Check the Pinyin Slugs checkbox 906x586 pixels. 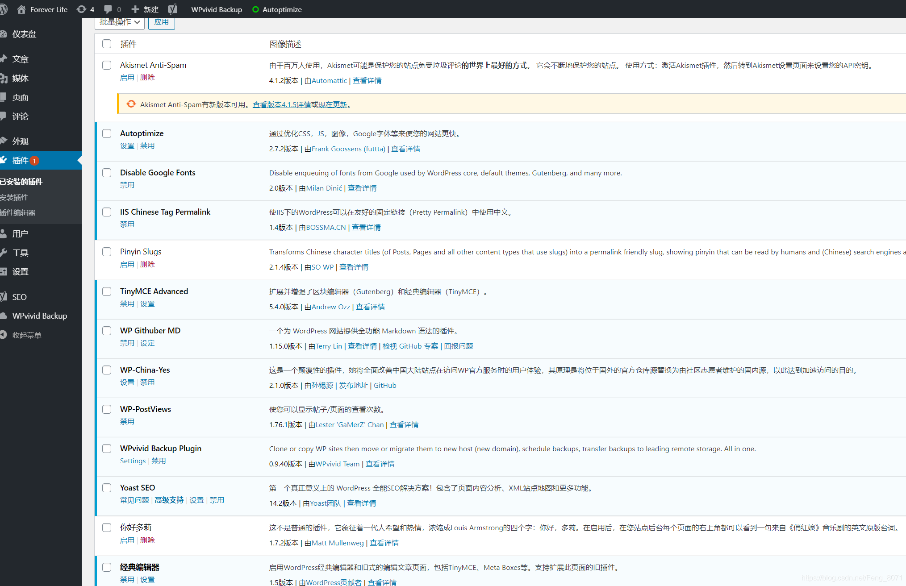[107, 252]
